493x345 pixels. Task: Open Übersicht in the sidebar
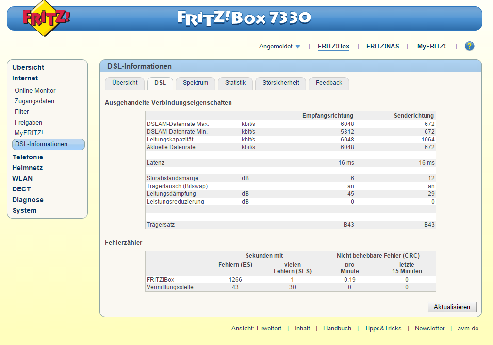pyautogui.click(x=28, y=67)
